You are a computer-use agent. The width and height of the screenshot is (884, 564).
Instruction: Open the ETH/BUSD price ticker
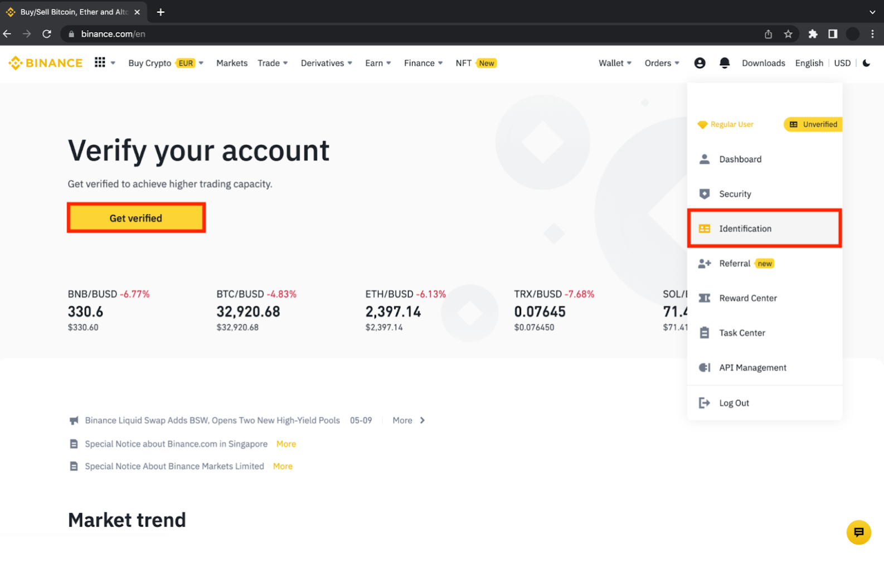click(x=405, y=310)
